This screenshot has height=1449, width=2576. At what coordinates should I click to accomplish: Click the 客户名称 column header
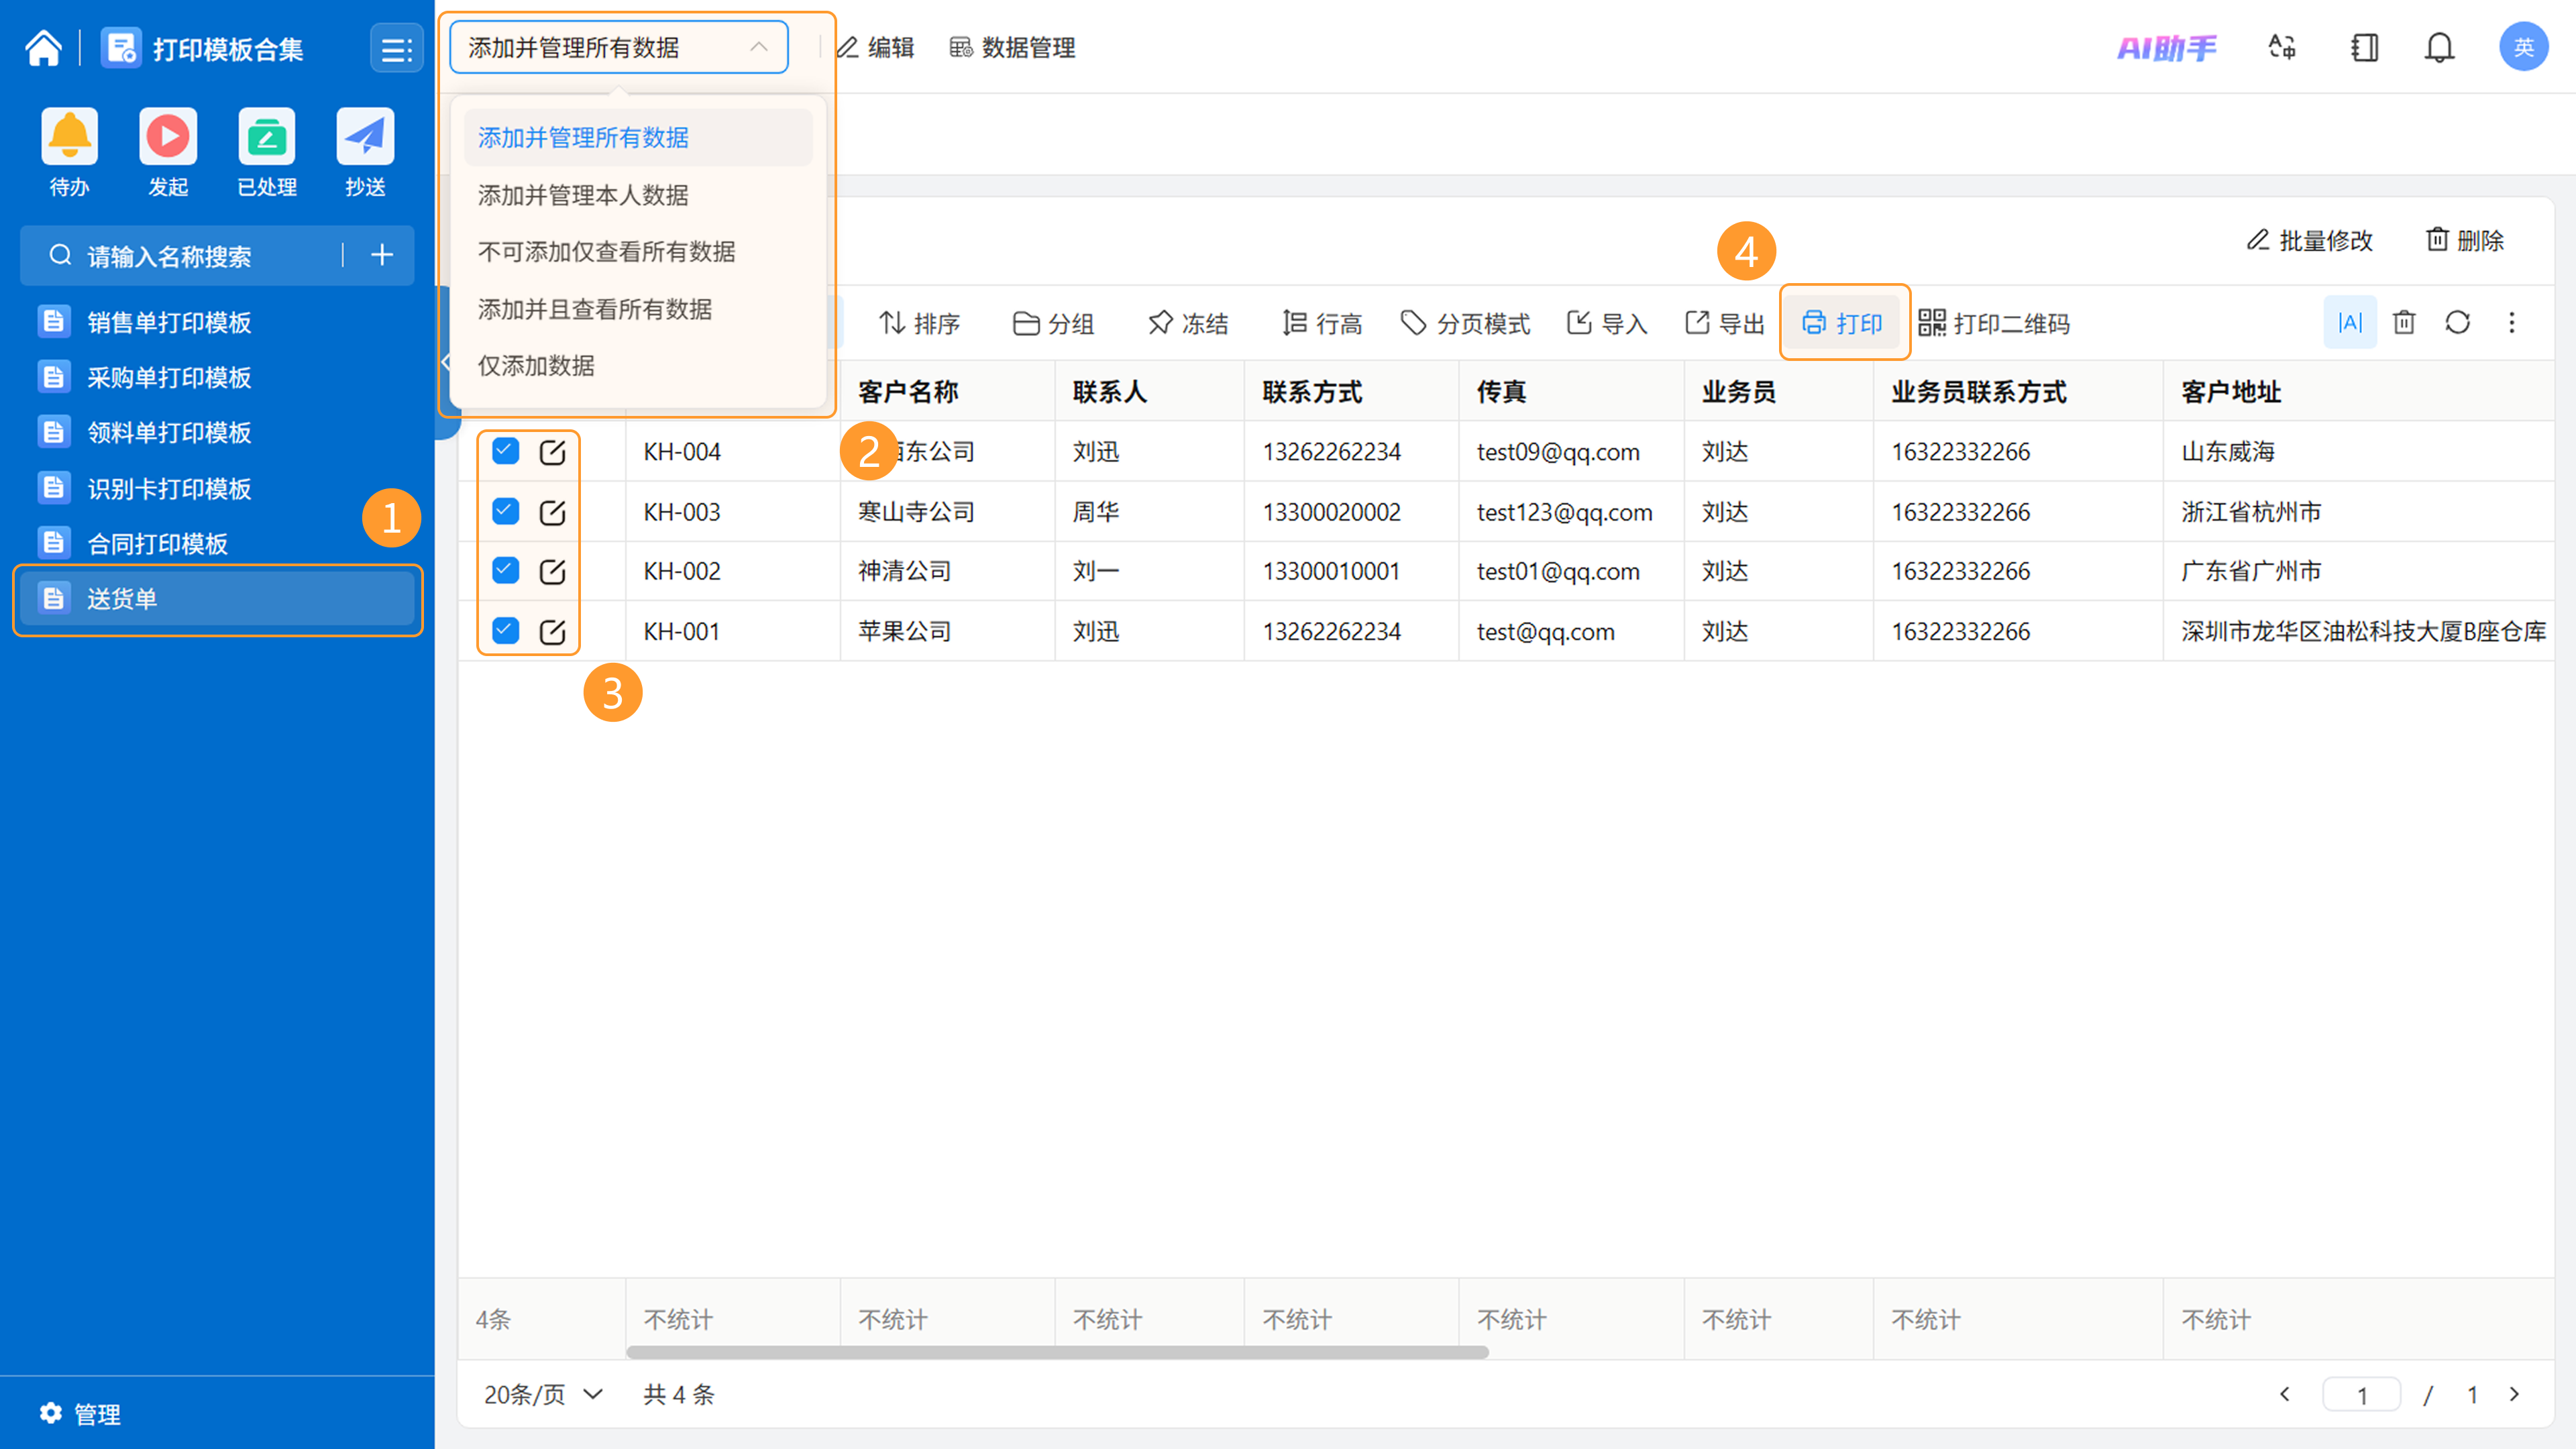tap(947, 391)
